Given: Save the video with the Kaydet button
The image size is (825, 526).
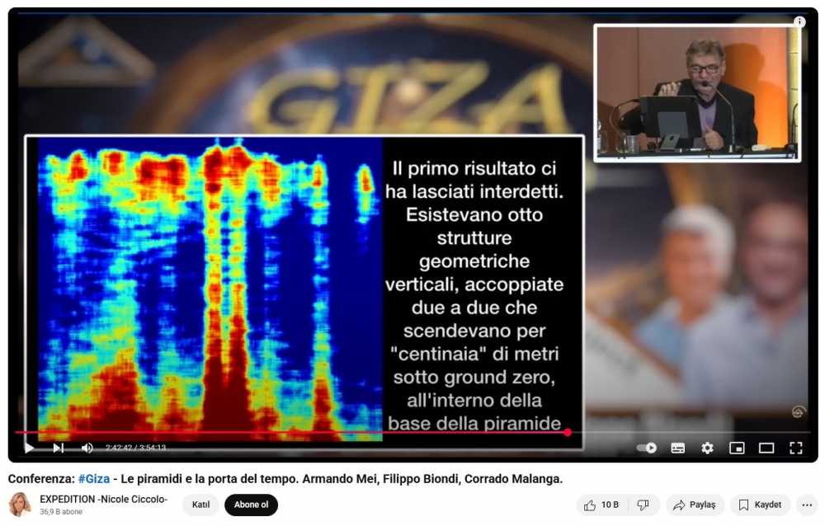Looking at the screenshot, I should [x=760, y=505].
